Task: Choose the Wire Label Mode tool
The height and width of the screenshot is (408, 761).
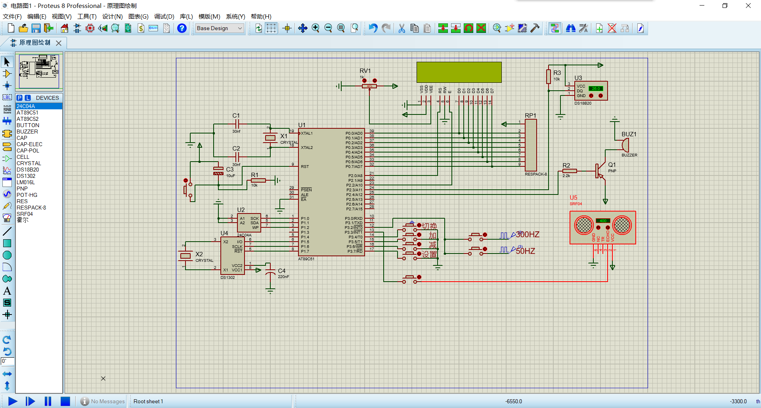Action: [7, 97]
